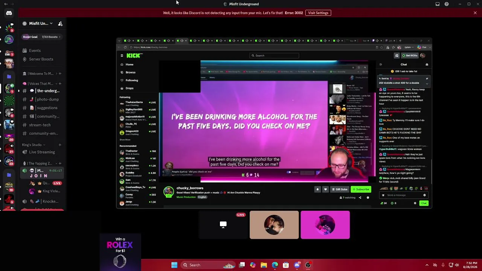Click the Get KICKs button
The height and width of the screenshot is (271, 482).
410,56
